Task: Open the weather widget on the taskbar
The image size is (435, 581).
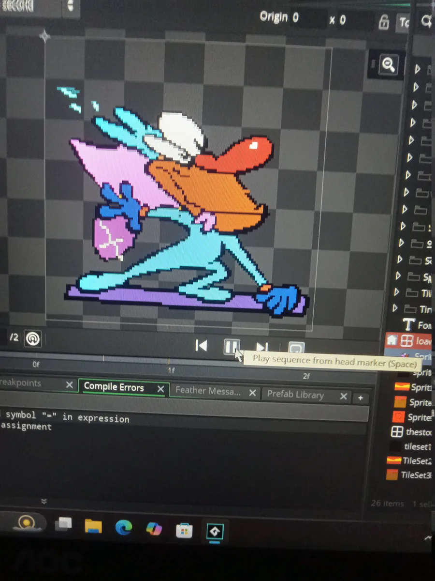Action: point(26,522)
